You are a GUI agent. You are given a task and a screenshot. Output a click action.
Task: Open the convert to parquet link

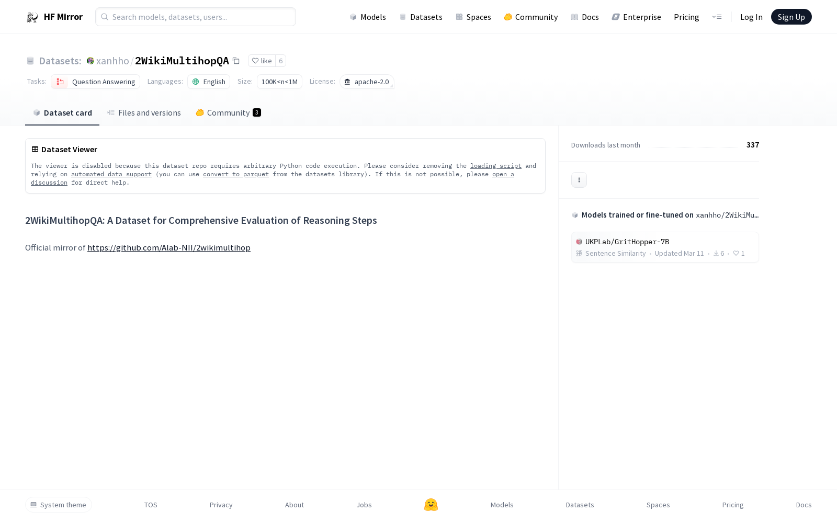point(236,174)
